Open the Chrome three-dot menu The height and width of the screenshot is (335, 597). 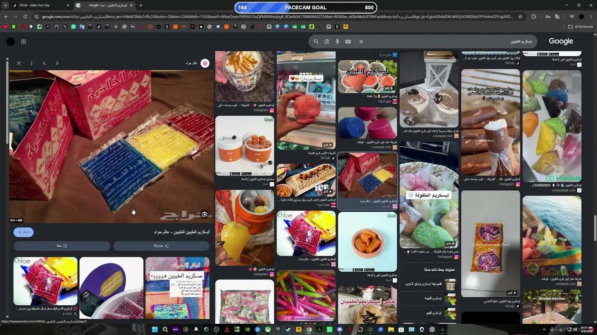coord(591,16)
